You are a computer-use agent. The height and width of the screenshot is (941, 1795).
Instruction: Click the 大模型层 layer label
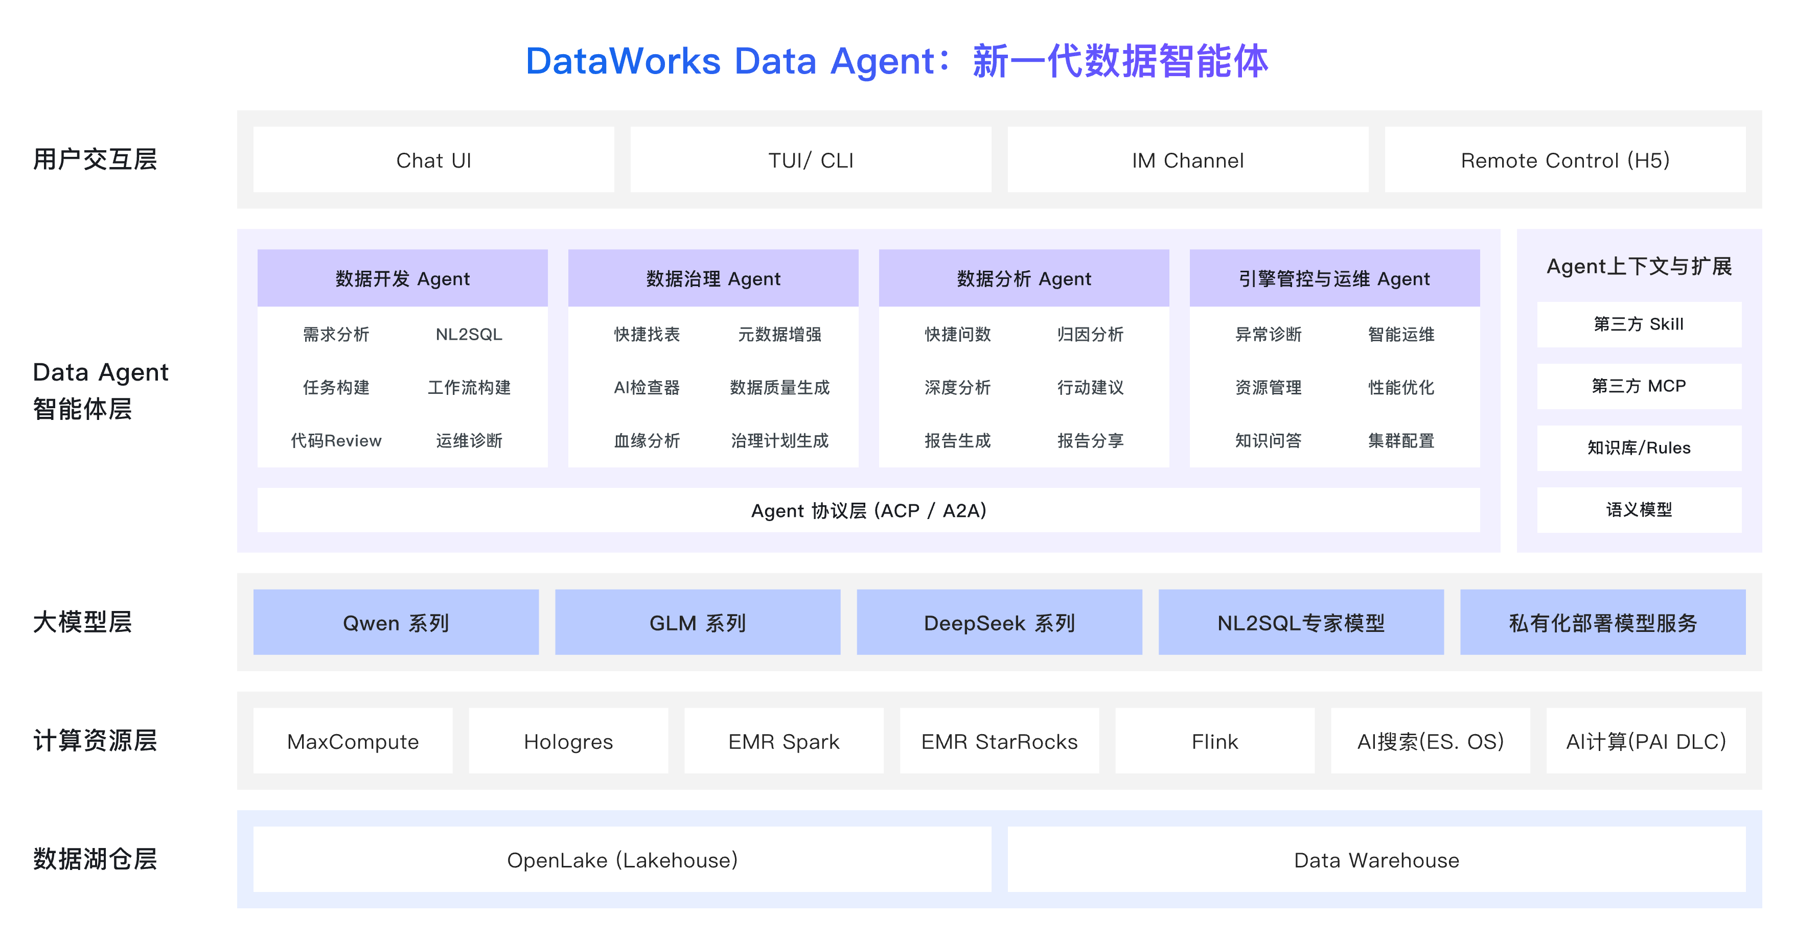click(x=82, y=622)
